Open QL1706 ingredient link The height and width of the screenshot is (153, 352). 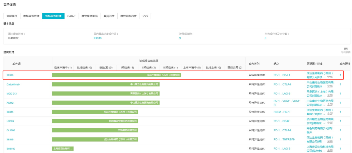(11, 130)
